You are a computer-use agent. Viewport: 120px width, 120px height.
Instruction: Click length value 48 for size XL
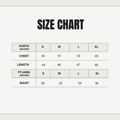[96, 65]
